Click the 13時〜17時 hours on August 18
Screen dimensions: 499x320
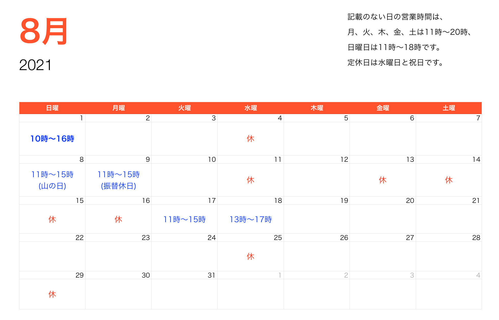pos(250,219)
